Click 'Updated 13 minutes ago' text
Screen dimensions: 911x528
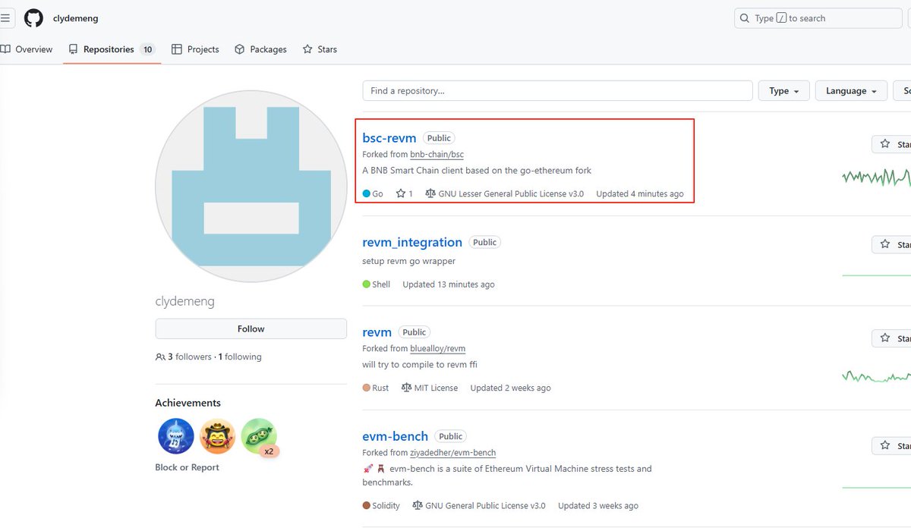449,284
